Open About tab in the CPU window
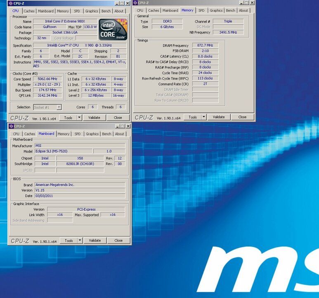 tap(119, 11)
